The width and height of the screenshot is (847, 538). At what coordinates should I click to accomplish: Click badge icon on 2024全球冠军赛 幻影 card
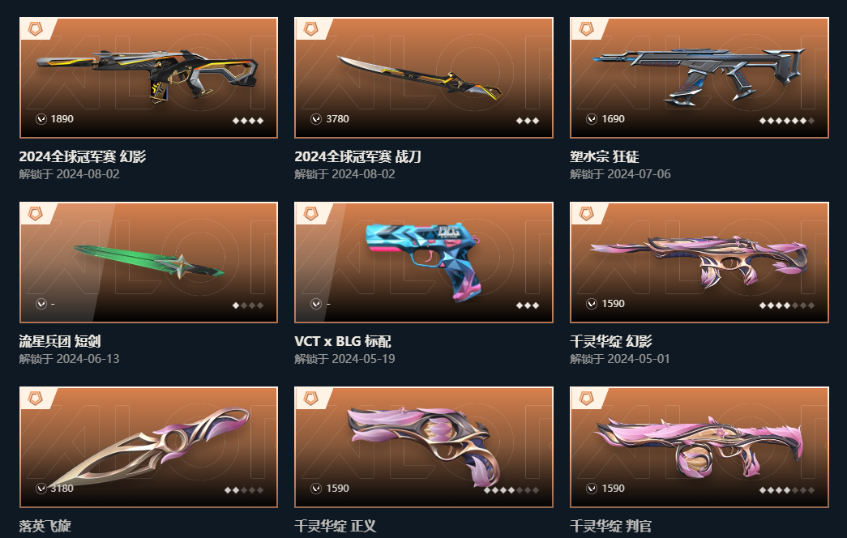point(36,28)
